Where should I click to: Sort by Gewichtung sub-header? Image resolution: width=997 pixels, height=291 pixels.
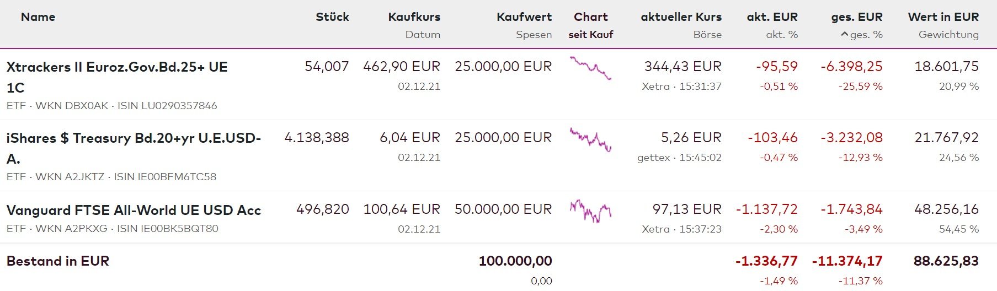tap(948, 35)
